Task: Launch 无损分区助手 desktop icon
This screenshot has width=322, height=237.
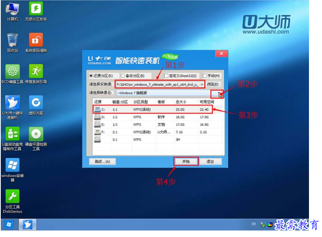Action: 36,11
